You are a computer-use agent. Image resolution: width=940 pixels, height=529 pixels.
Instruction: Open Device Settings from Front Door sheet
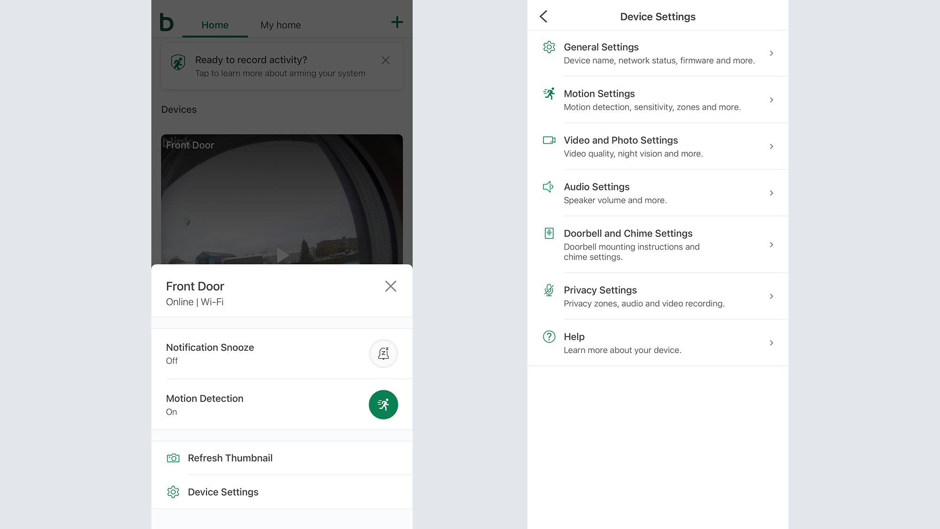click(223, 492)
